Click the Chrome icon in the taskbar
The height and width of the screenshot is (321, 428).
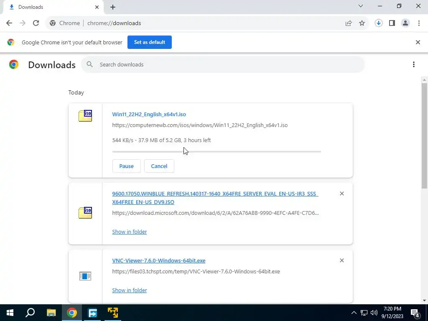coord(72,313)
